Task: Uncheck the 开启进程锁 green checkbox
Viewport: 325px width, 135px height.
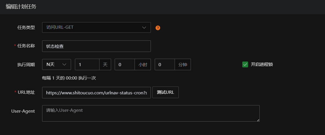Action: [245, 64]
